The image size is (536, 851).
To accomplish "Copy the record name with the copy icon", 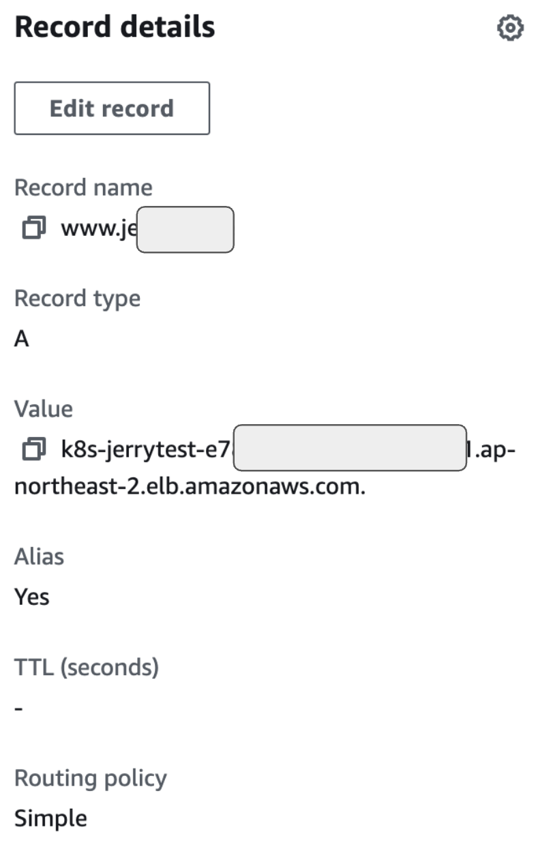I will (34, 229).
